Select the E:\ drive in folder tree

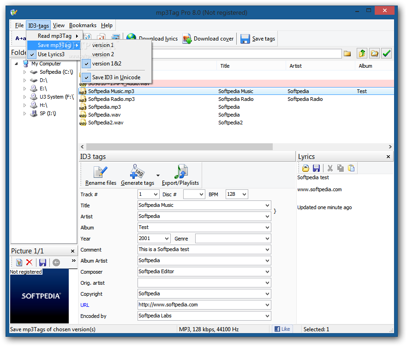(x=43, y=88)
